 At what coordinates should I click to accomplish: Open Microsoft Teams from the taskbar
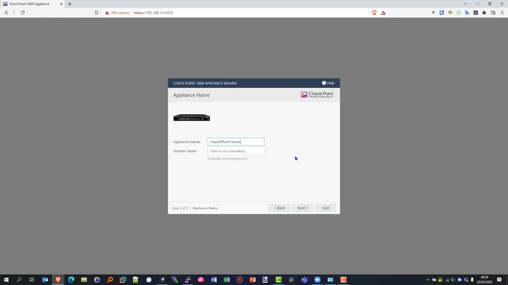[304, 280]
